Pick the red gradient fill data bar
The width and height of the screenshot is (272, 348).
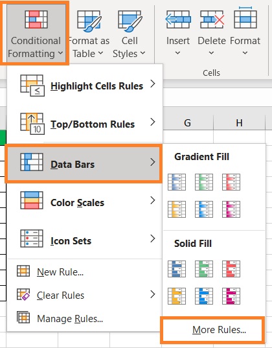coord(231,182)
